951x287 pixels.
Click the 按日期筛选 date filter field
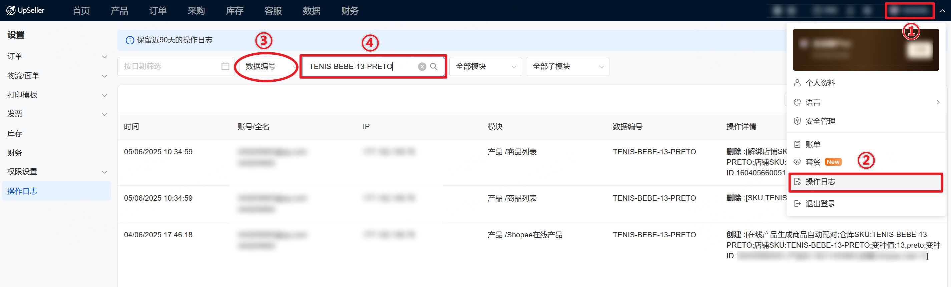coord(176,66)
